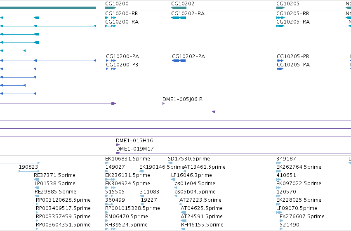Click RP003120628.5prime EST label

click(63, 200)
